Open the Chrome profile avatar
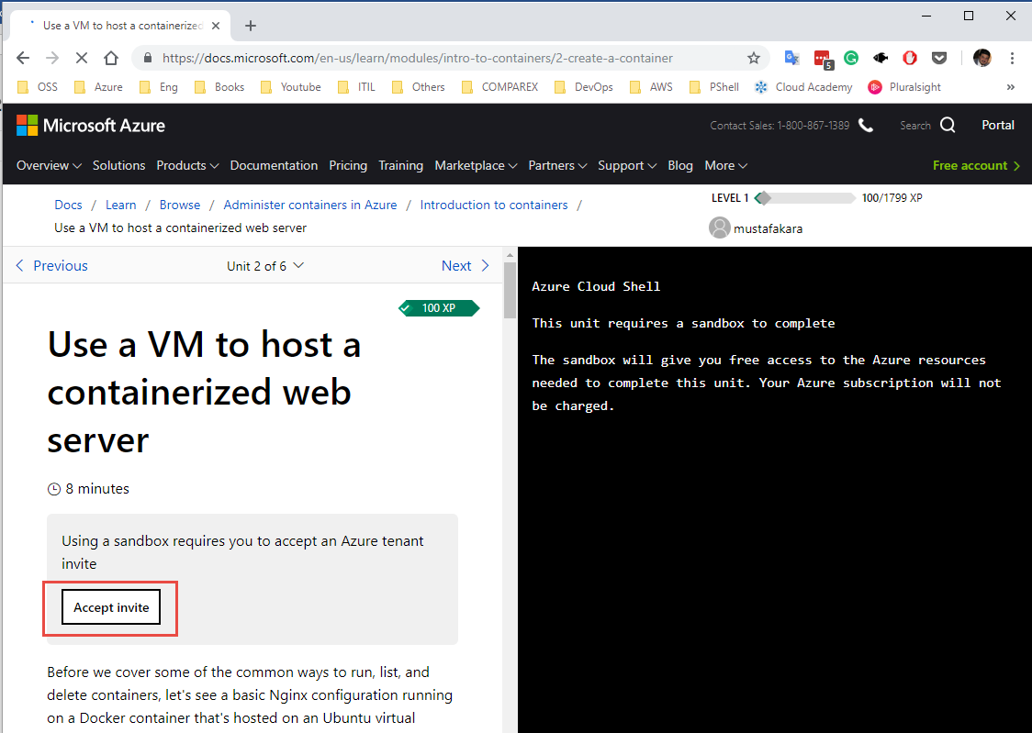The width and height of the screenshot is (1032, 733). (x=982, y=58)
